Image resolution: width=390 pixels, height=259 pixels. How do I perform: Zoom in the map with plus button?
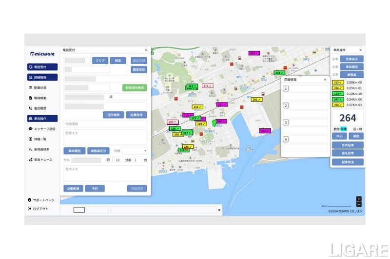pos(359,199)
